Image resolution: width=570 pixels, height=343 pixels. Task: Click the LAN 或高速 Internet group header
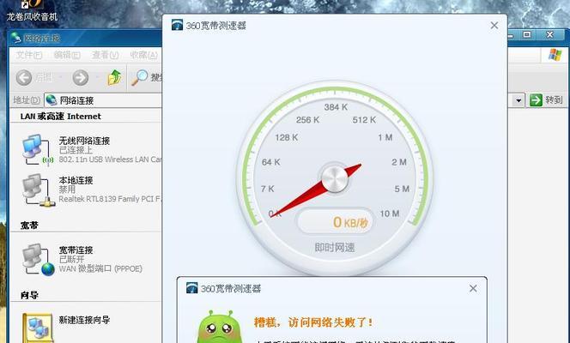pyautogui.click(x=61, y=116)
